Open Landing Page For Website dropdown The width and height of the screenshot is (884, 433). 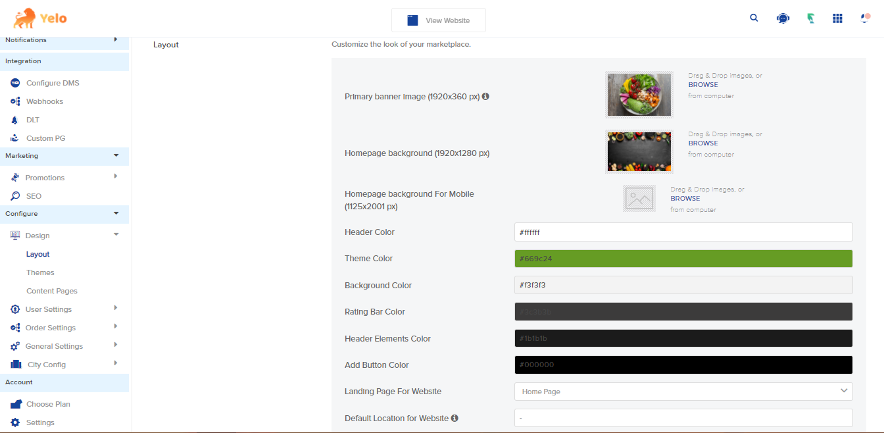tap(683, 392)
